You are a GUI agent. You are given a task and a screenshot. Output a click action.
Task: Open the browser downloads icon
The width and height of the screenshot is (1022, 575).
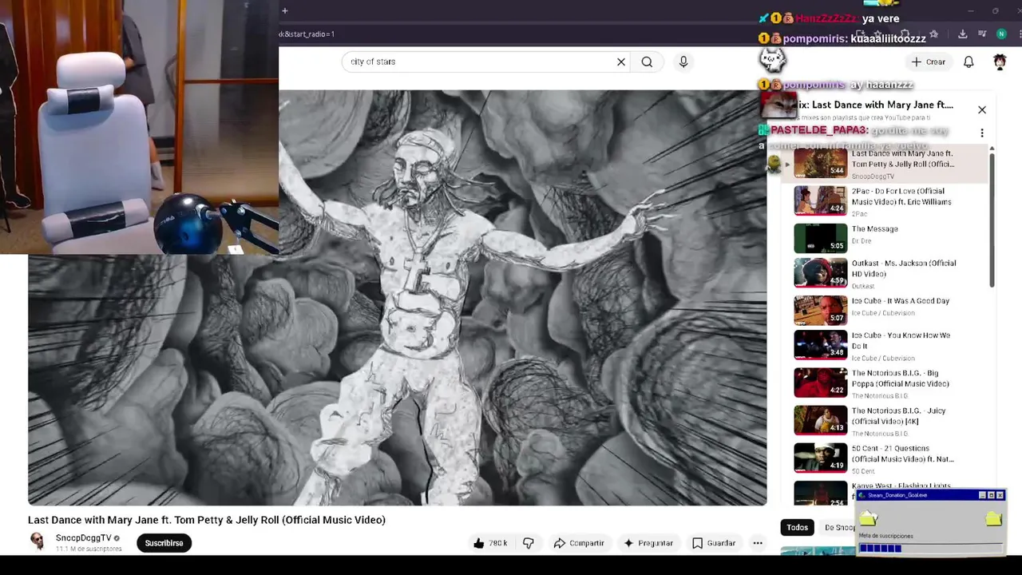coord(962,34)
